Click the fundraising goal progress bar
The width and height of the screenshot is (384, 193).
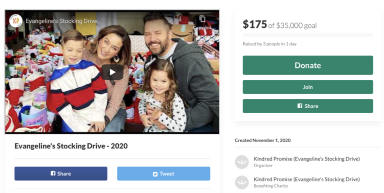click(x=308, y=35)
